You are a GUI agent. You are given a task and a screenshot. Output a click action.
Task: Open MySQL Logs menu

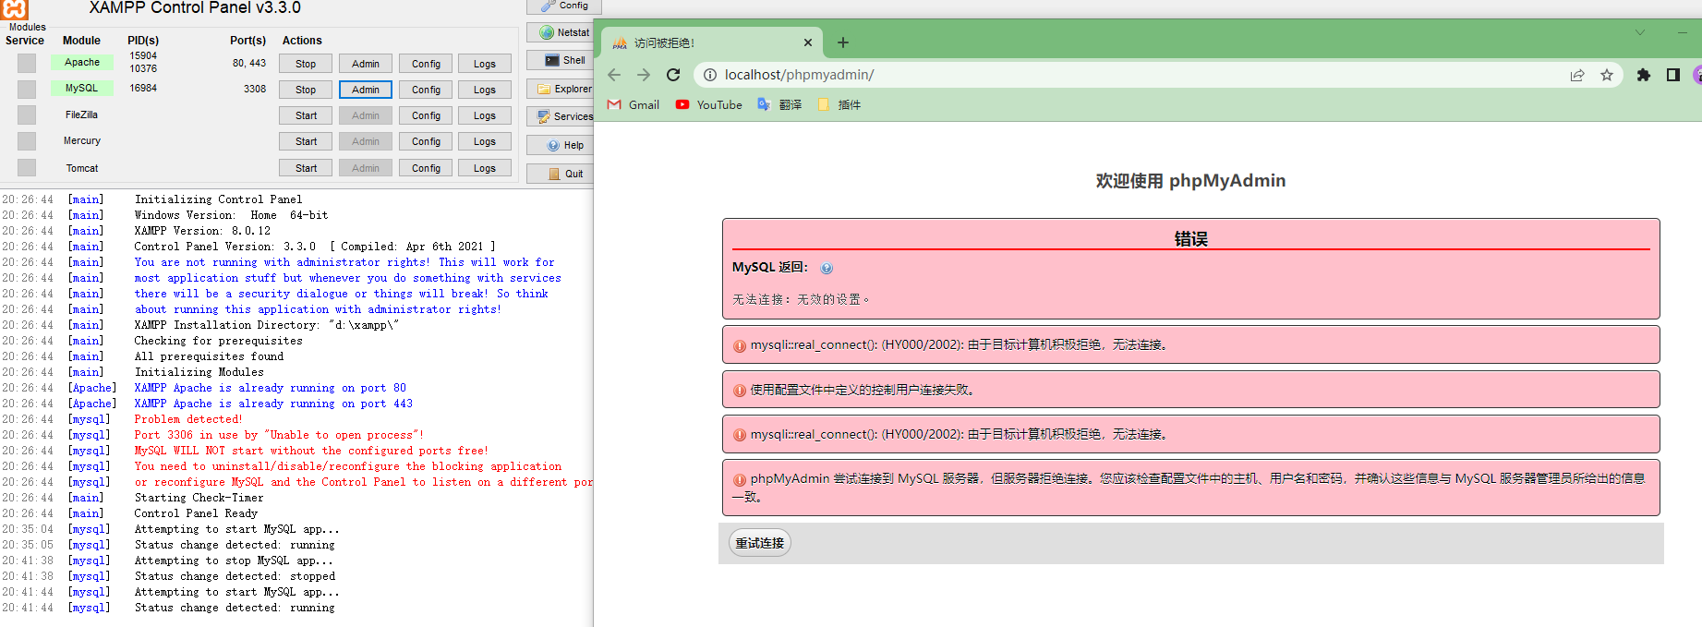tap(485, 90)
